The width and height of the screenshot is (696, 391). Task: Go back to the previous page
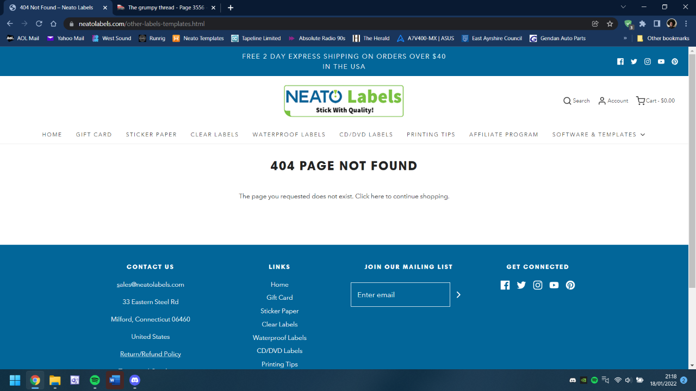click(10, 24)
